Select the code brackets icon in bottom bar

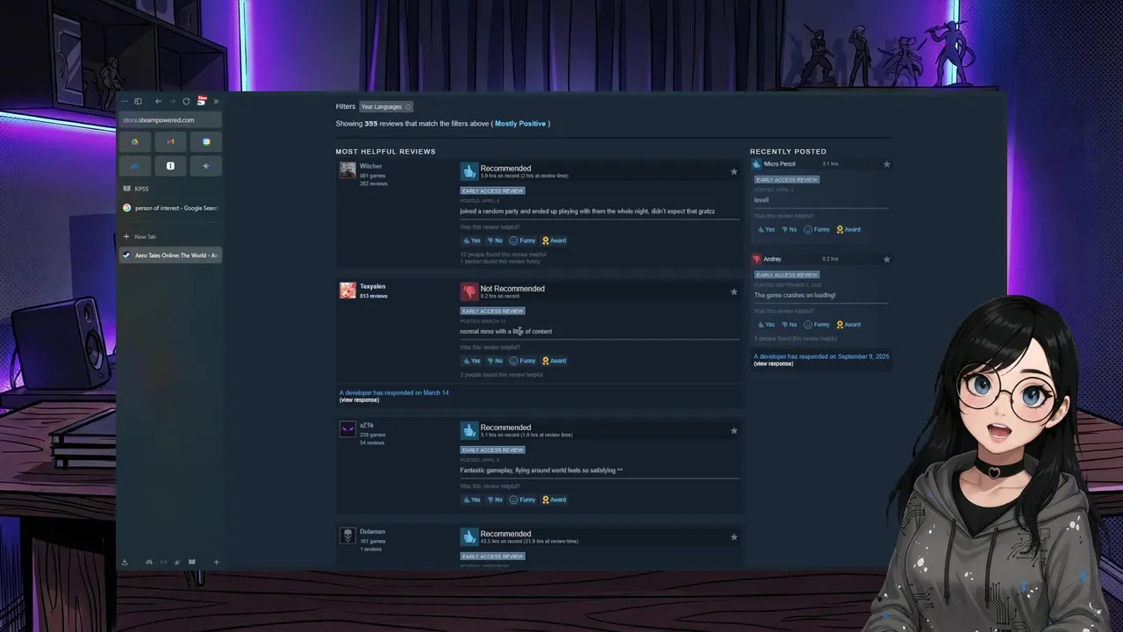163,562
